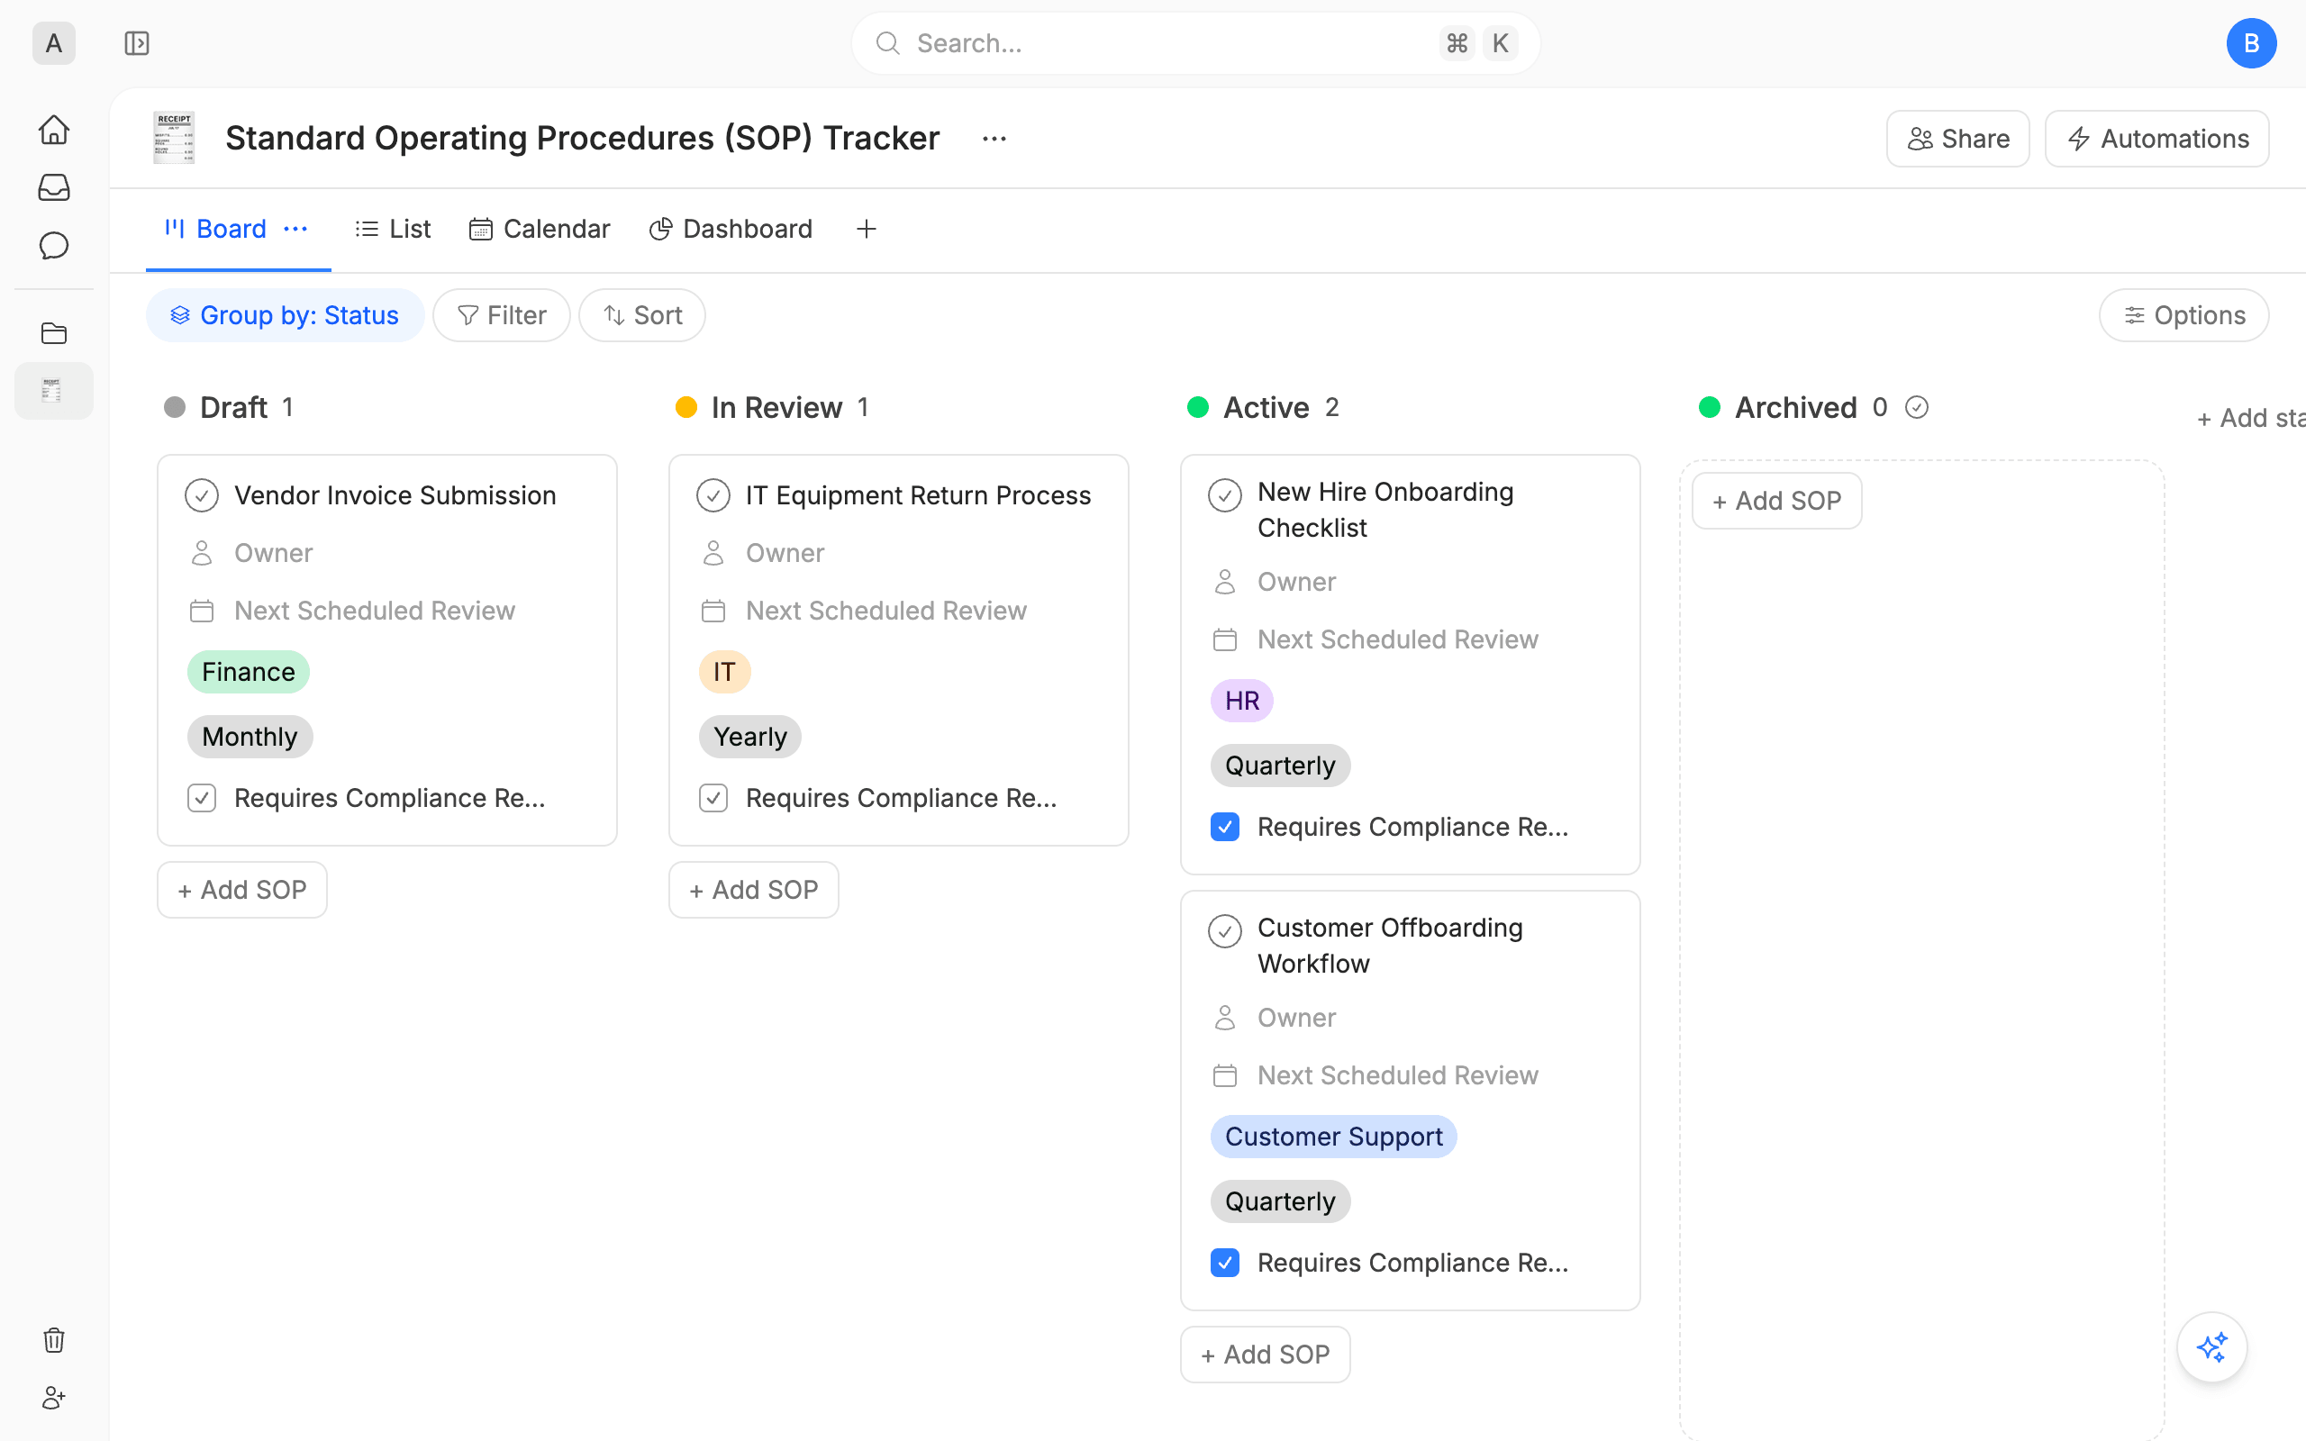Image resolution: width=2306 pixels, height=1441 pixels.
Task: Click the workspace avatar labeled A
Action: tap(53, 43)
